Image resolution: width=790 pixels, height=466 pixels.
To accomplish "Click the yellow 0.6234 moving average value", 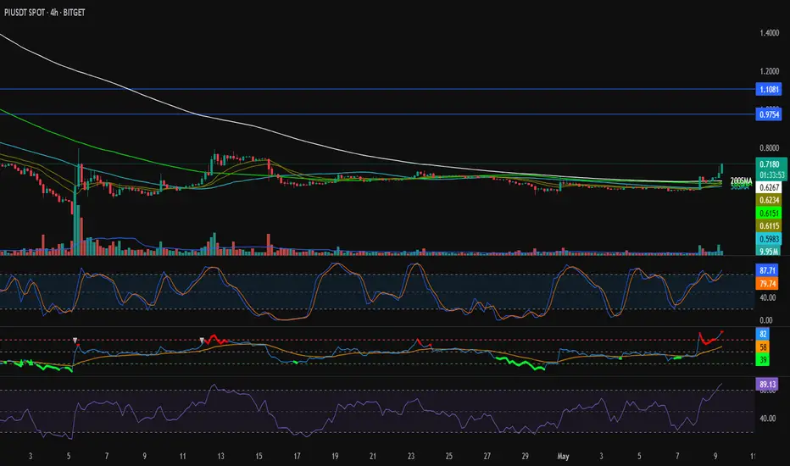I will 769,200.
